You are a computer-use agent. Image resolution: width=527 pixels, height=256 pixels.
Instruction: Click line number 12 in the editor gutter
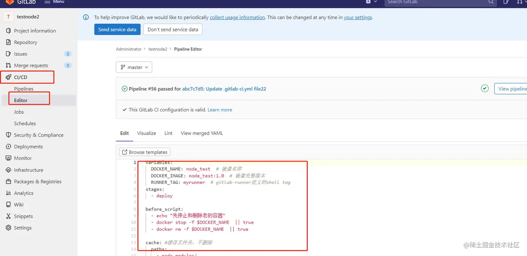click(x=133, y=236)
